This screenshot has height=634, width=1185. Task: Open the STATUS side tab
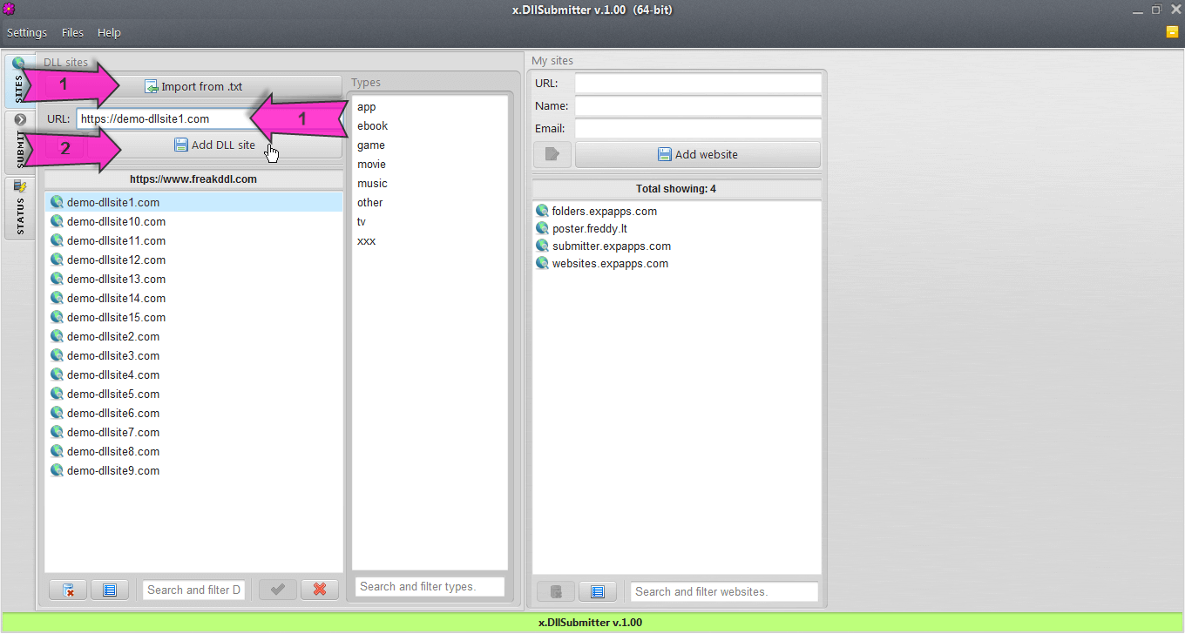click(x=20, y=206)
